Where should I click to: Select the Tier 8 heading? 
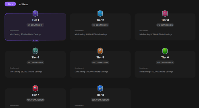click(100, 95)
